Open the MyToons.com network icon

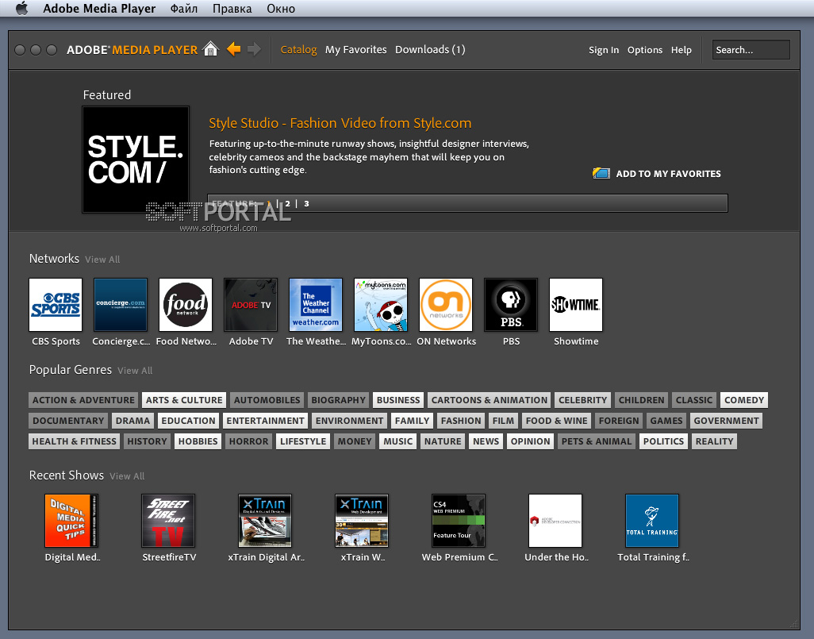[381, 305]
